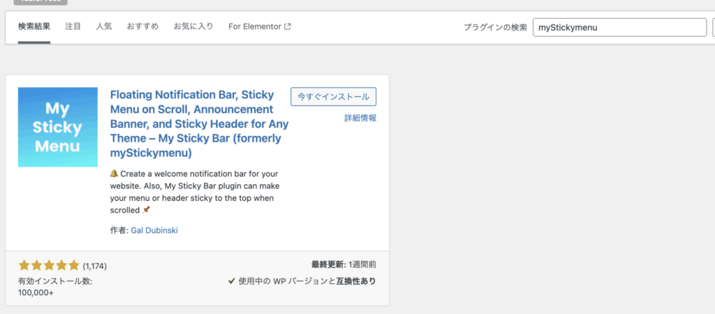This screenshot has height=314, width=715.
Task: Click the 使用中の WP バージョンと互換性あり text
Action: [x=307, y=281]
